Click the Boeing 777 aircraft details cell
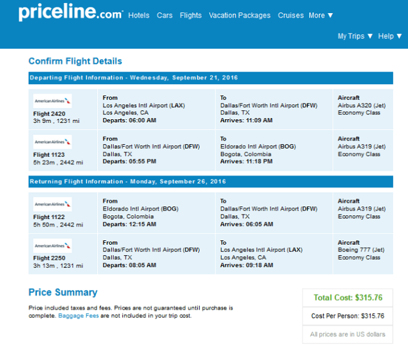The height and width of the screenshot is (352, 408). (x=363, y=254)
